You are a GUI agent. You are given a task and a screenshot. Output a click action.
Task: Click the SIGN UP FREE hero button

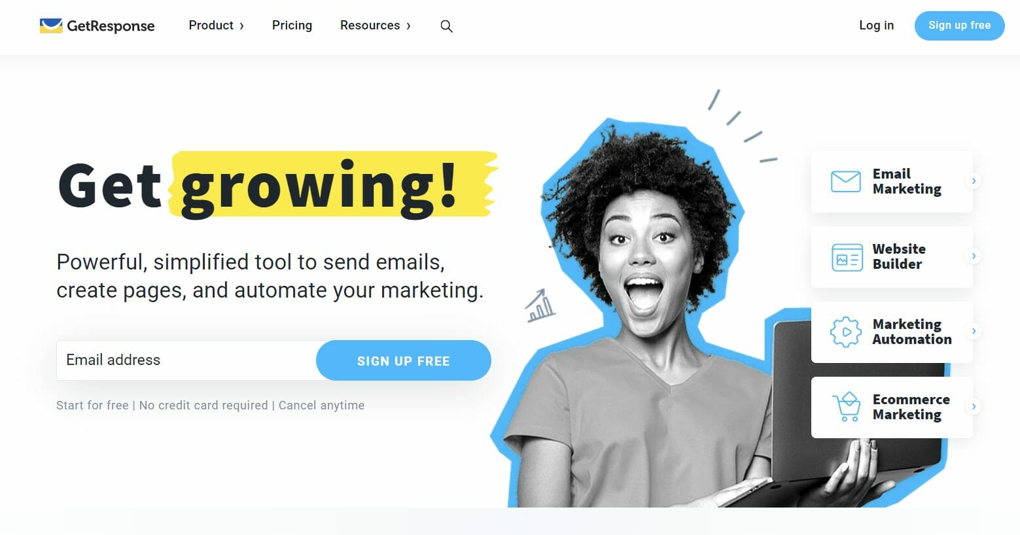click(404, 360)
